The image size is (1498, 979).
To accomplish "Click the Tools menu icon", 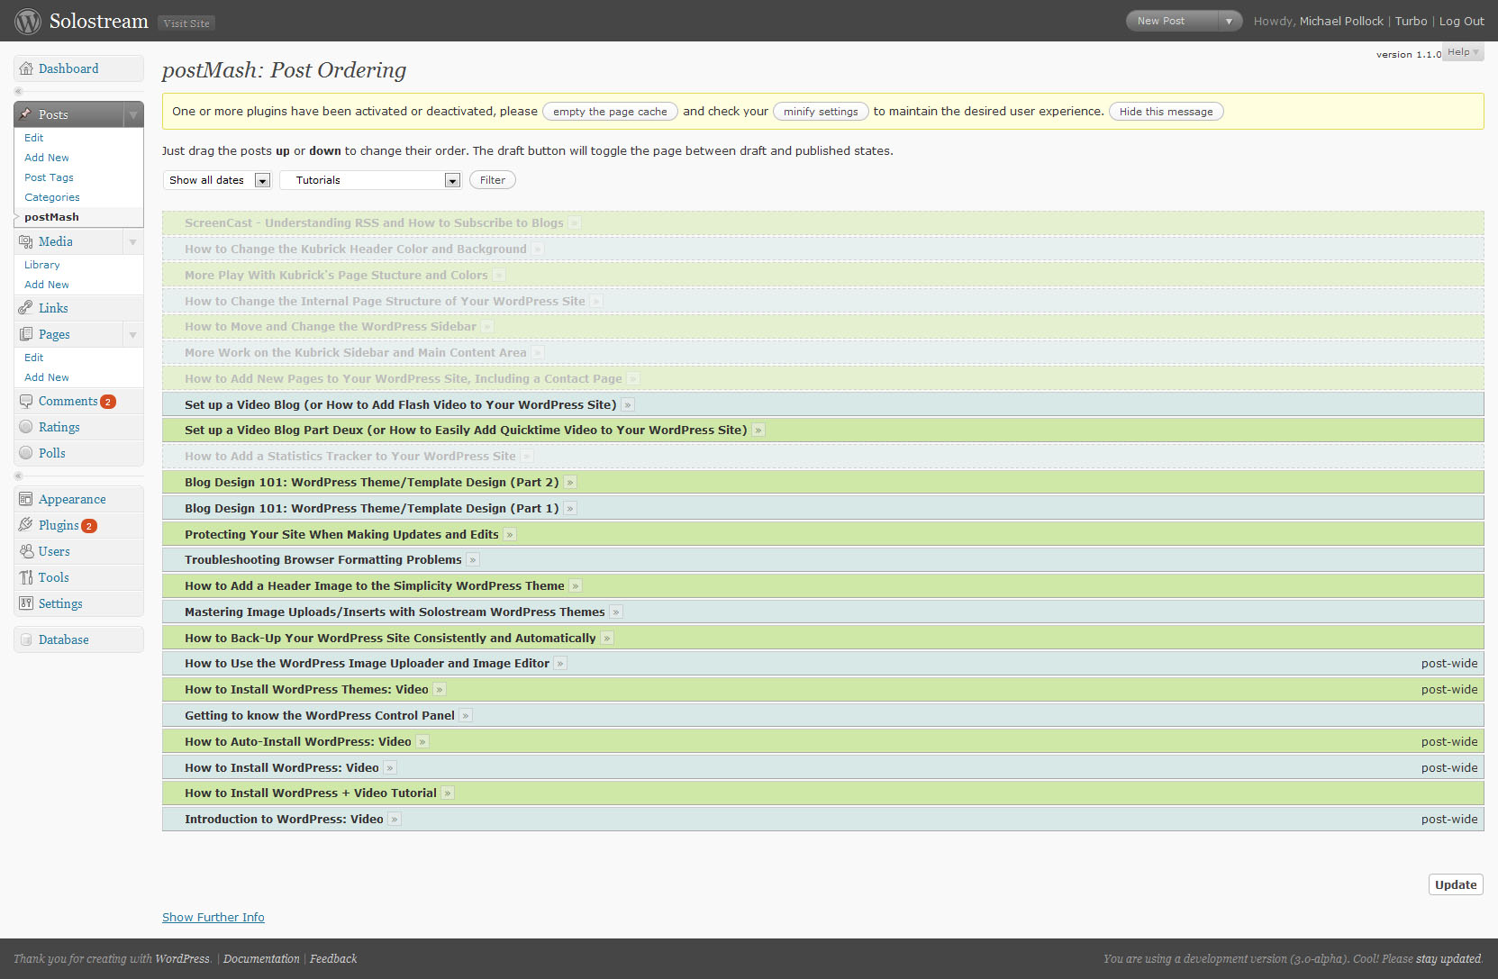I will [26, 577].
